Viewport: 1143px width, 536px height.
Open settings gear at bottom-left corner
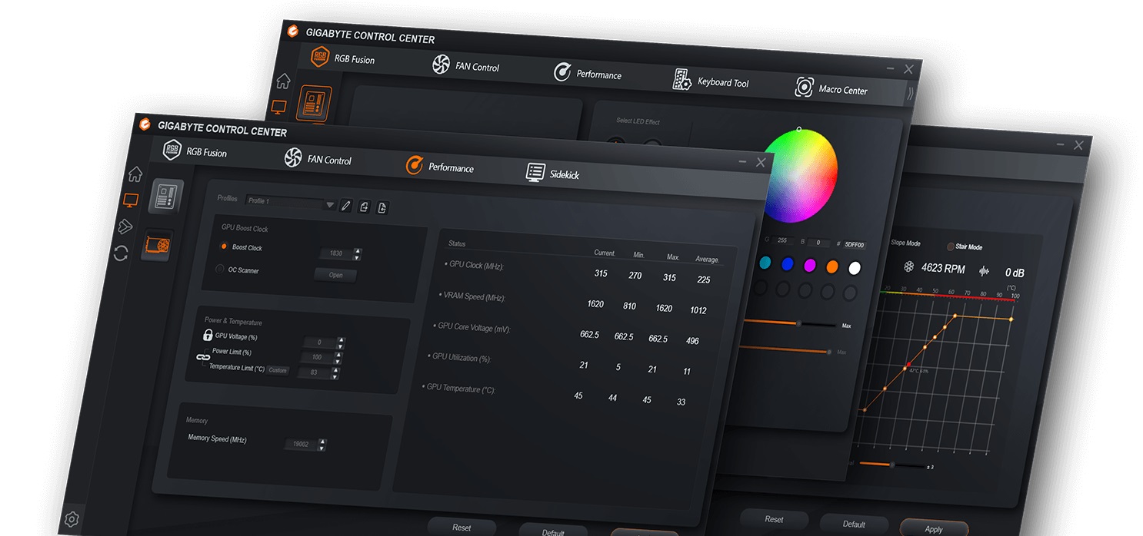point(72,519)
